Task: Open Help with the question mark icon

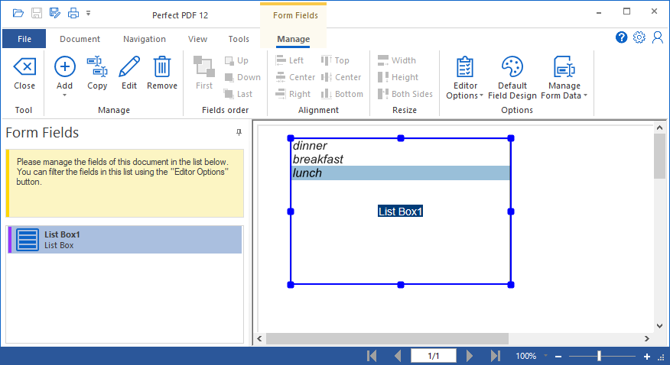Action: (621, 37)
